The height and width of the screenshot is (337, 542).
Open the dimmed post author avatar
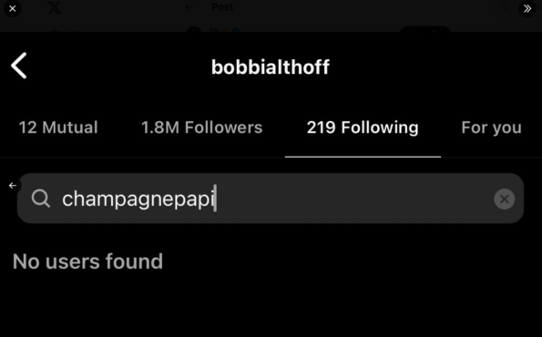(x=194, y=31)
